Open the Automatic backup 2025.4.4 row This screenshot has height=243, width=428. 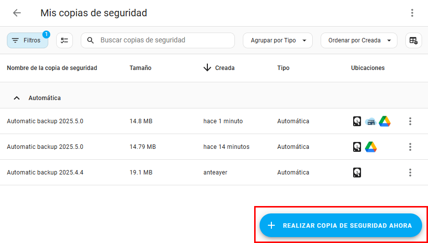point(45,173)
